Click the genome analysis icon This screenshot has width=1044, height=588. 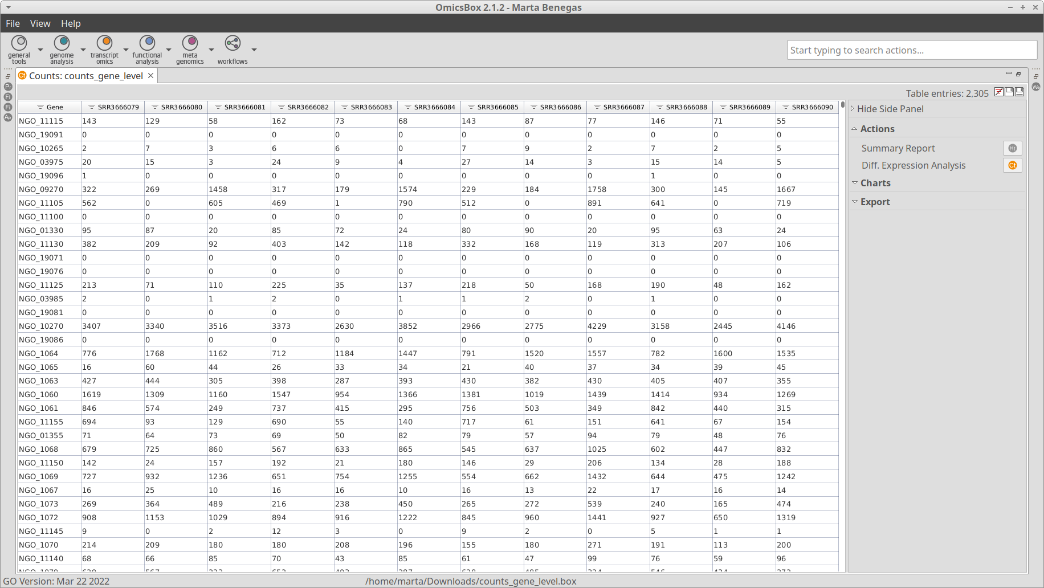pos(62,43)
